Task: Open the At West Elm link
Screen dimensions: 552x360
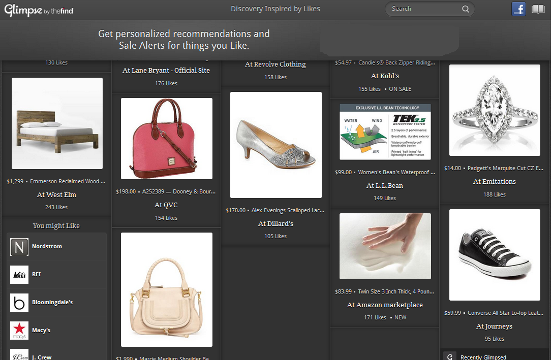Action: 56,194
